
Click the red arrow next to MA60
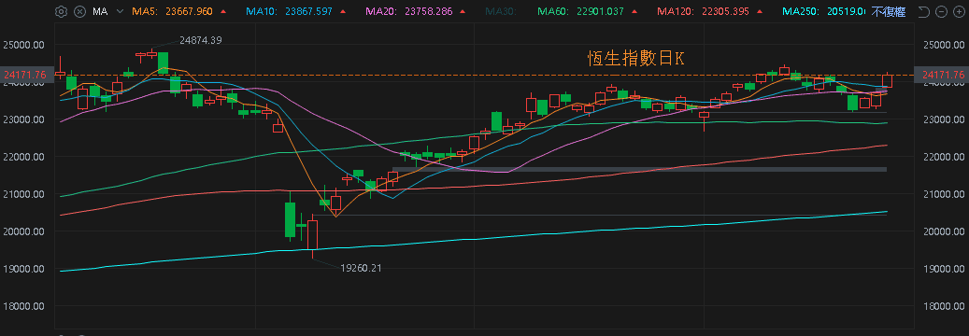(637, 12)
